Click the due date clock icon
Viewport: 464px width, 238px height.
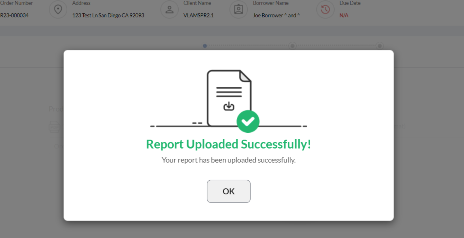(x=325, y=10)
